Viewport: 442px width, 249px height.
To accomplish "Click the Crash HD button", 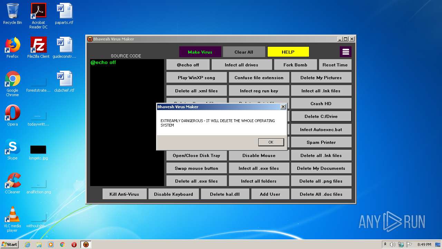I will click(x=321, y=103).
